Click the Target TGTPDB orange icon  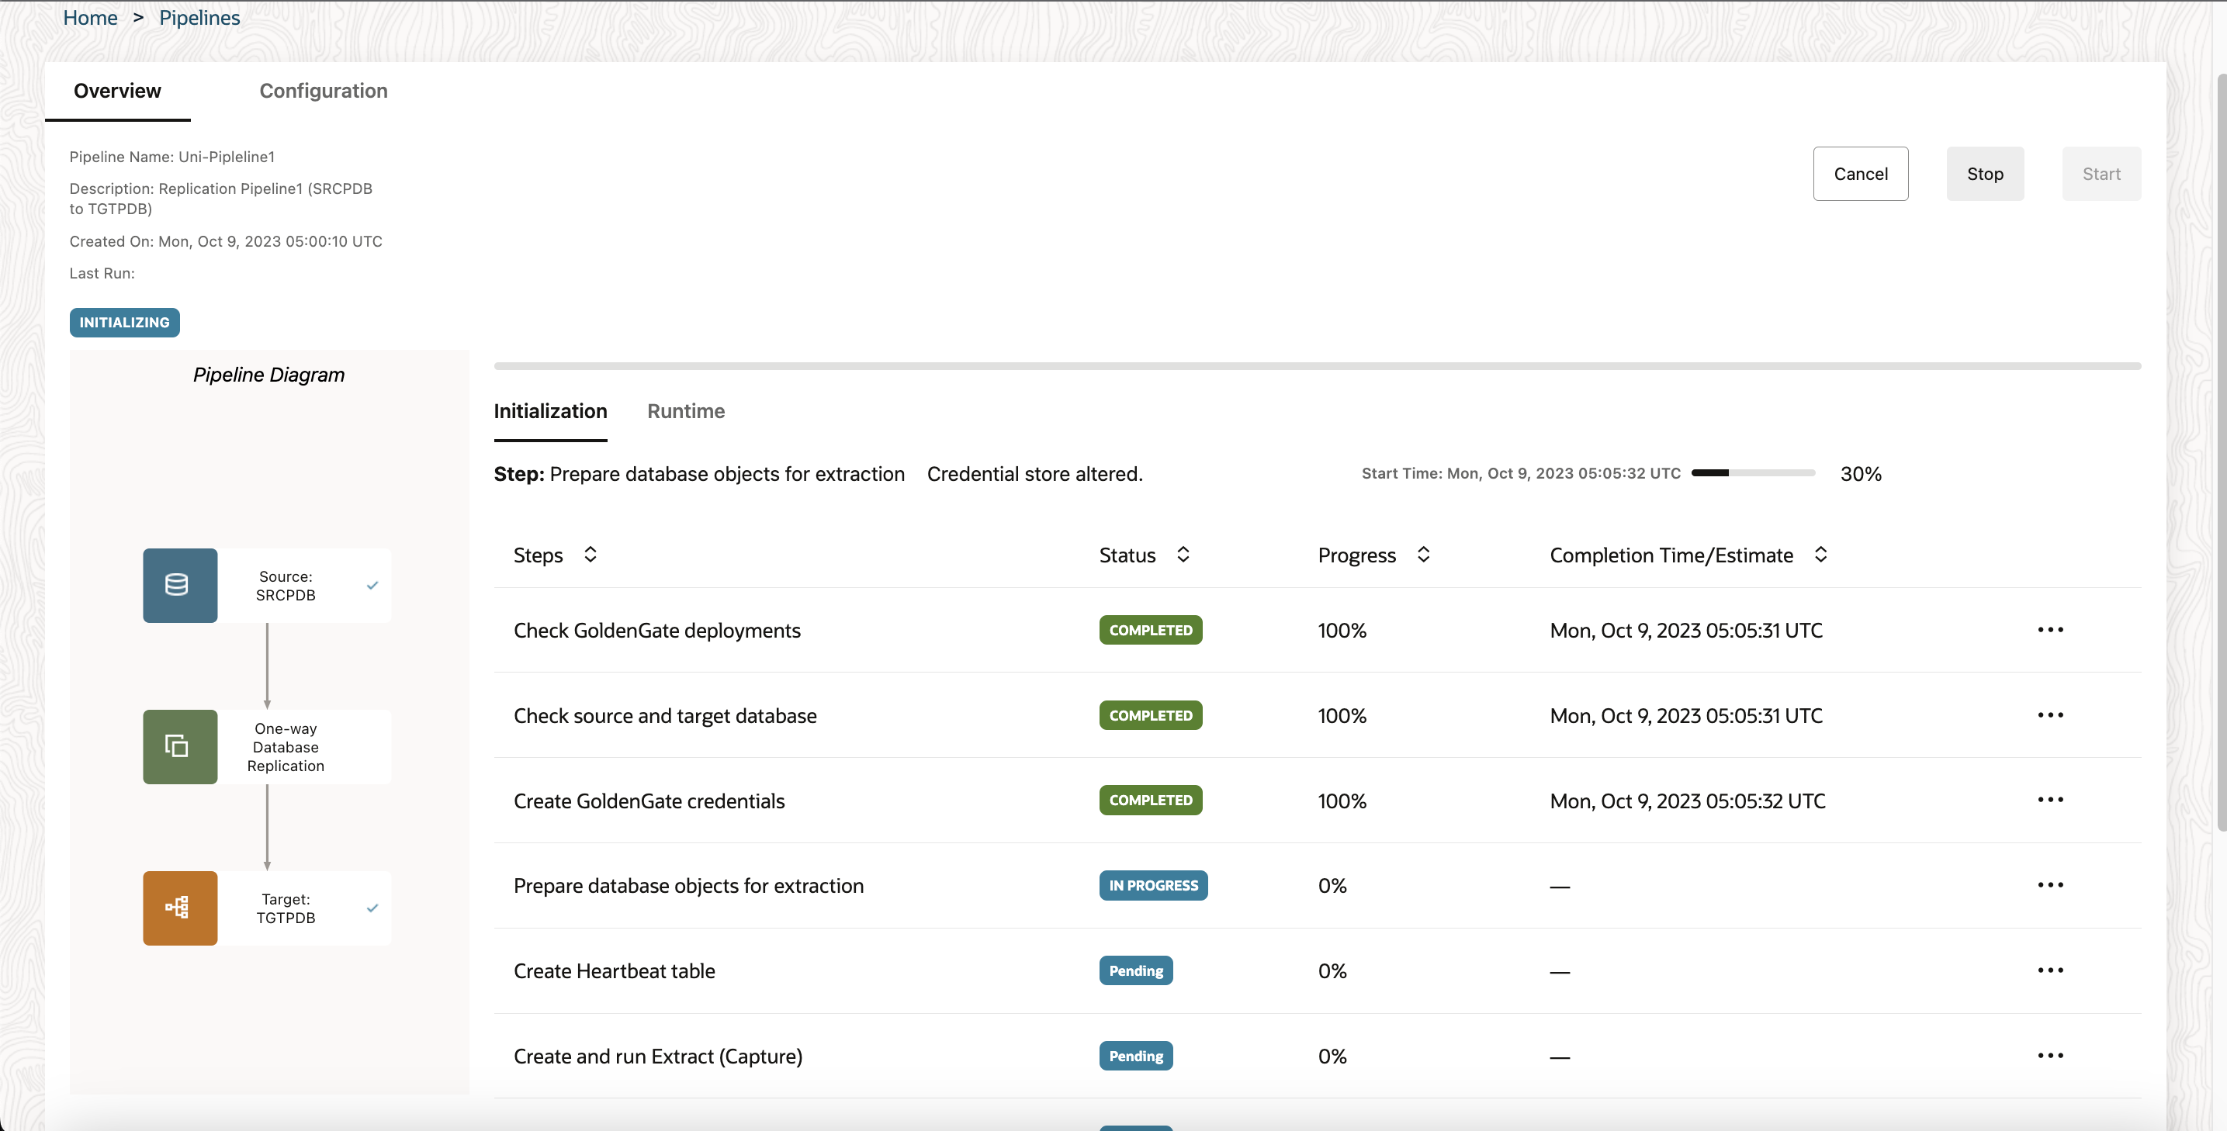180,908
